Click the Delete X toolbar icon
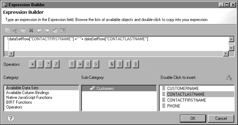 [x=31, y=31]
